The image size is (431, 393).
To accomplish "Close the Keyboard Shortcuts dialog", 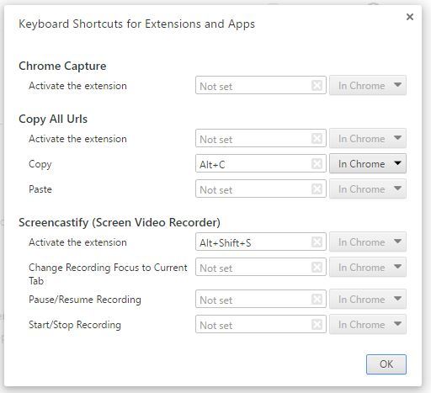I will pos(410,17).
